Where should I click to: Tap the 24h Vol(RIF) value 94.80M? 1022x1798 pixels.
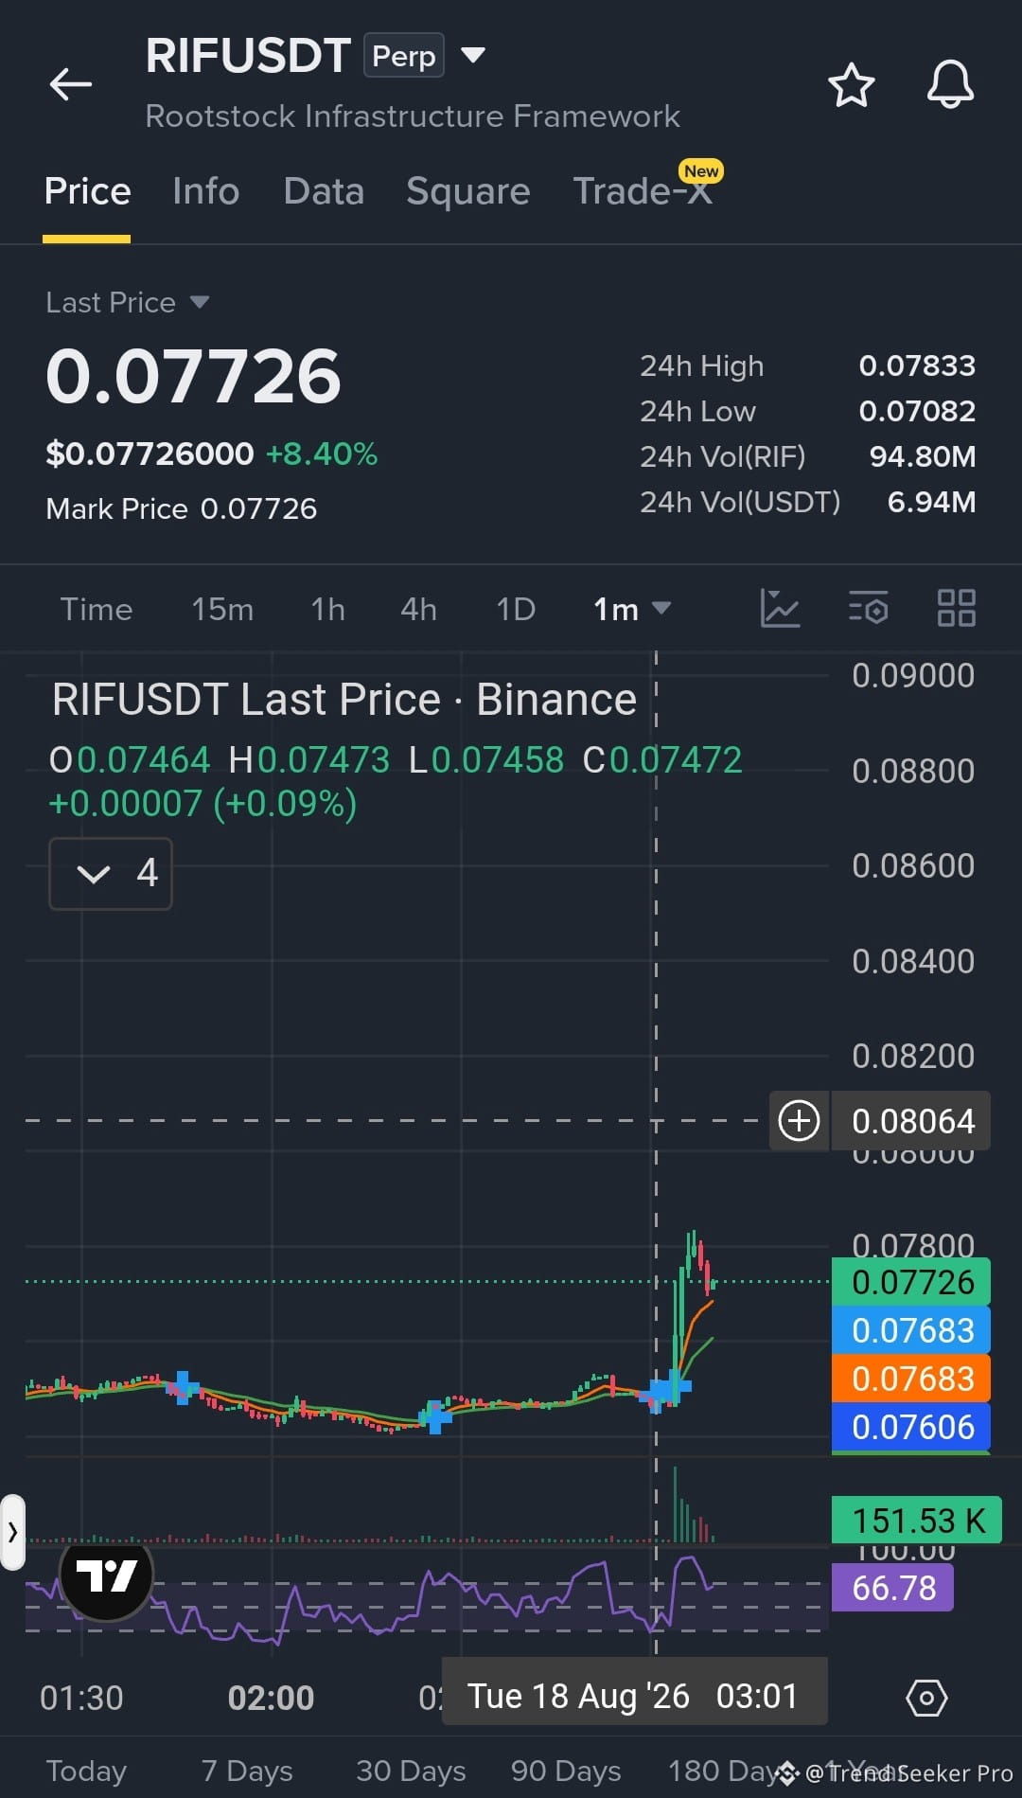923,456
